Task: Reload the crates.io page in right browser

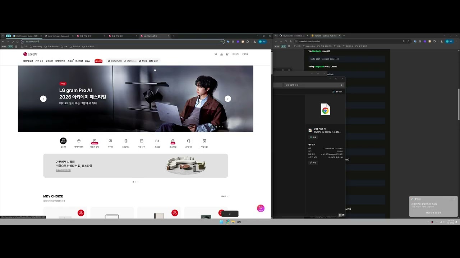Action: point(286,42)
